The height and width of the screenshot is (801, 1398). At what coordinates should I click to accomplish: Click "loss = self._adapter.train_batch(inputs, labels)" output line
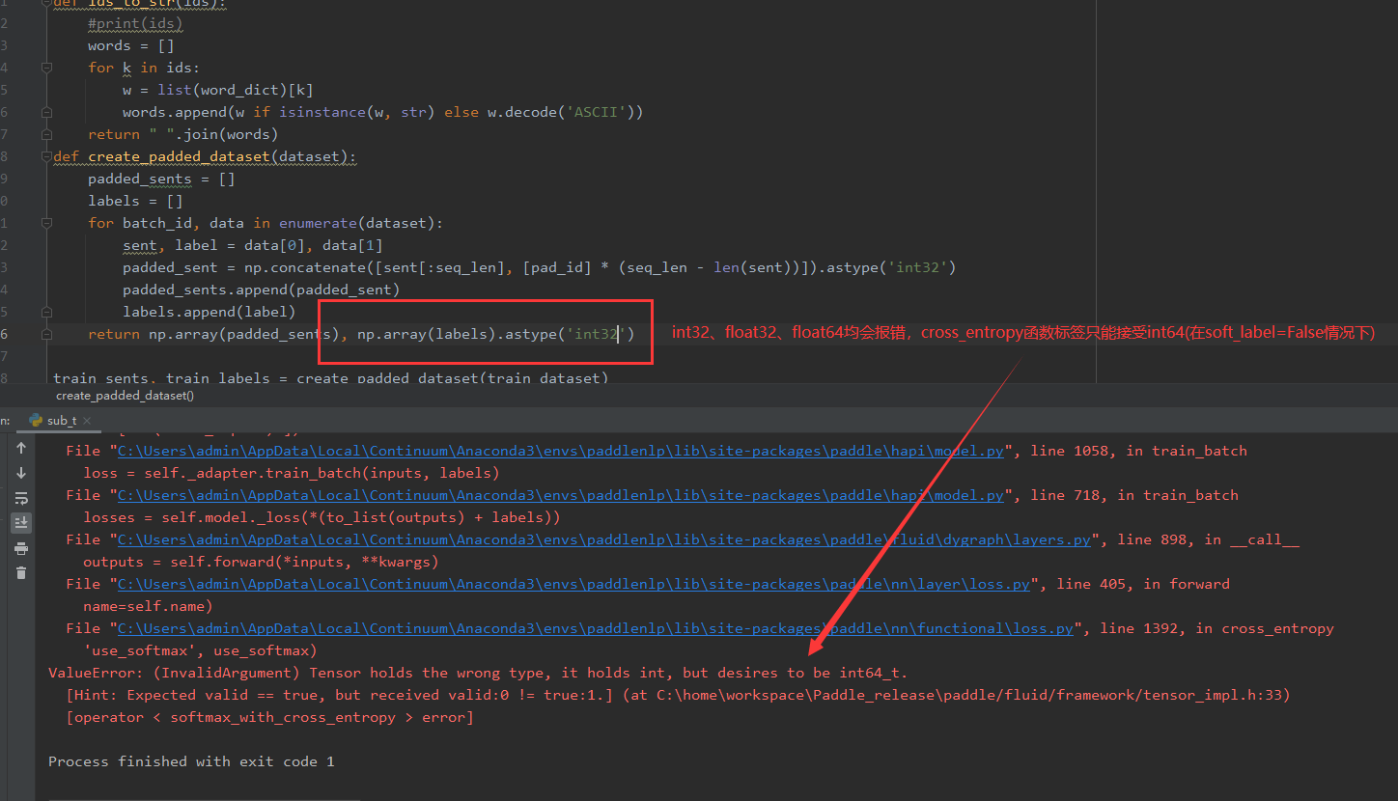point(292,473)
